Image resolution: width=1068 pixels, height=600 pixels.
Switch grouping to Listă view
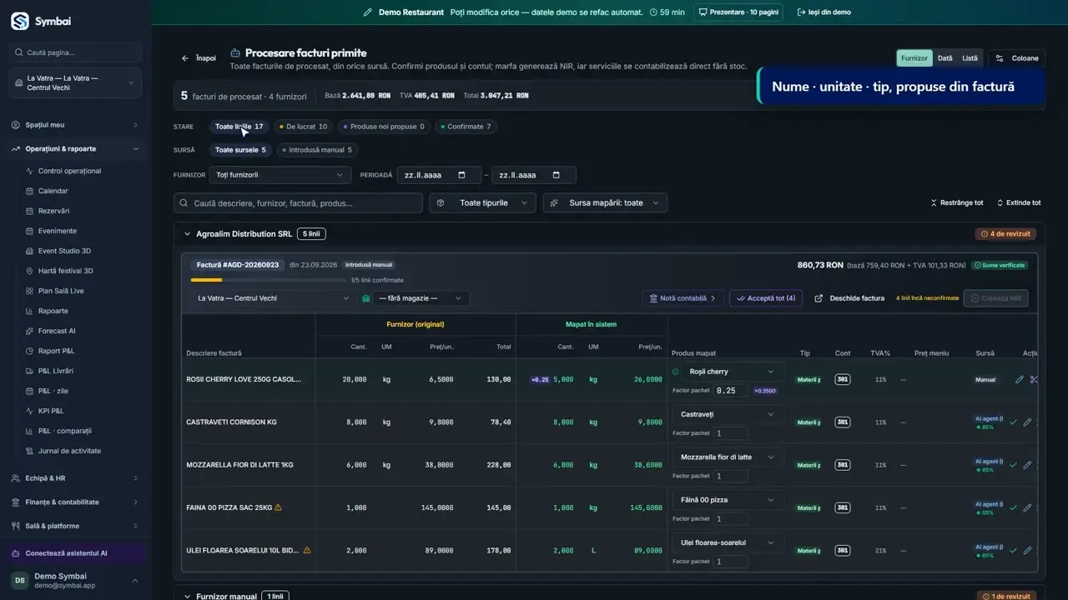tap(970, 58)
